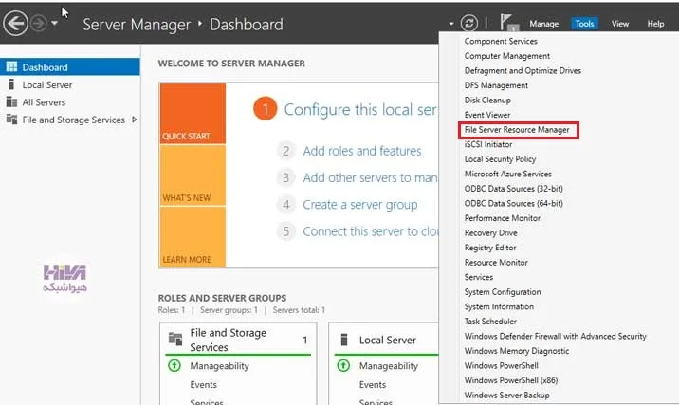The image size is (679, 405).
Task: Open Registry Editor
Action: [x=490, y=248]
